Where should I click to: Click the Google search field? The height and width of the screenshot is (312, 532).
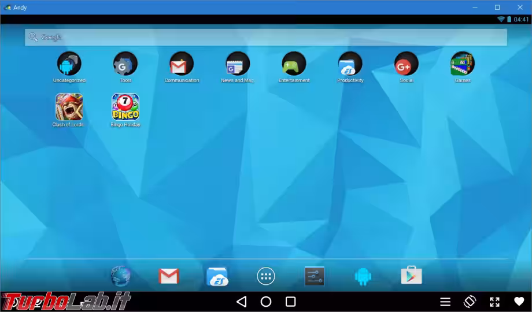click(x=266, y=38)
